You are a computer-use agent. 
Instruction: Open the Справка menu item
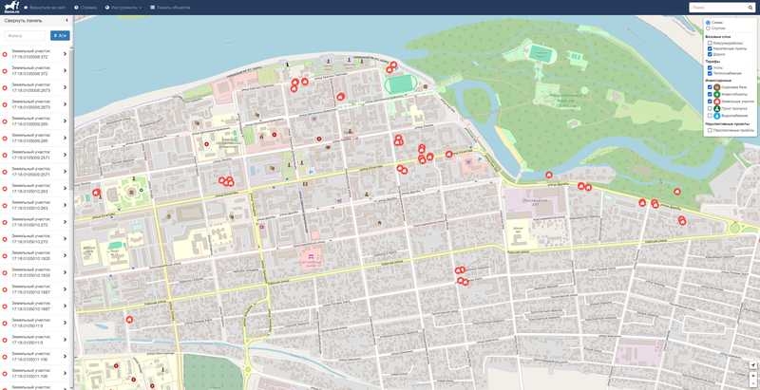85,8
